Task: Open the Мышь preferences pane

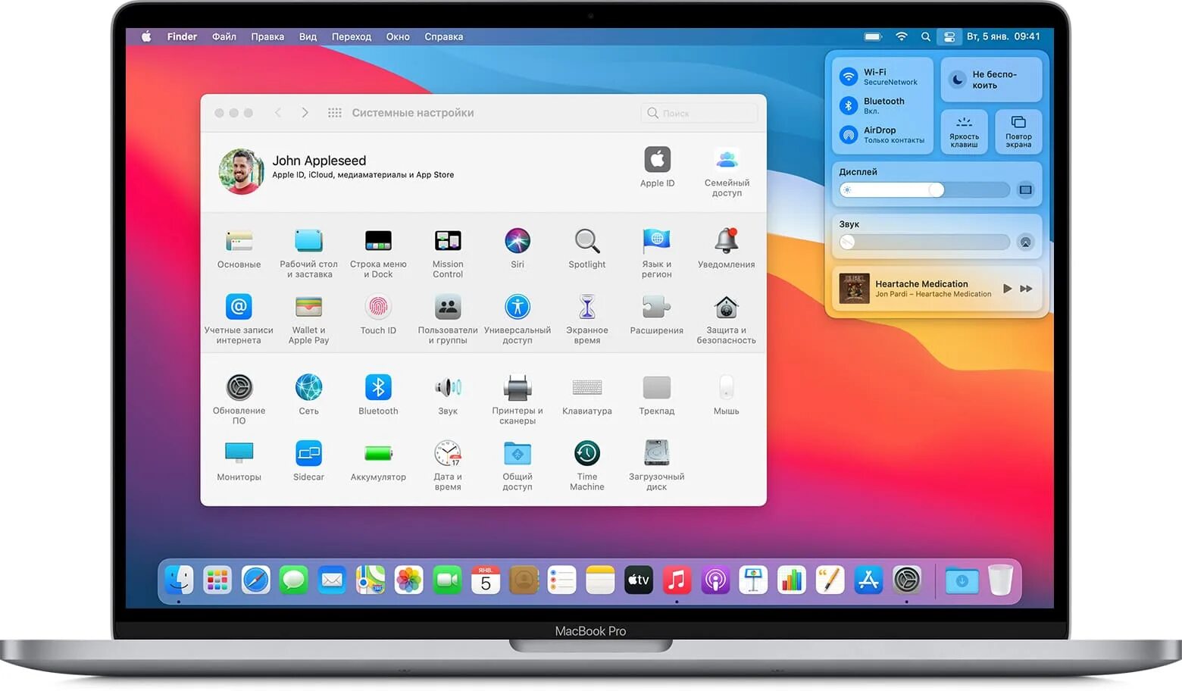Action: [x=727, y=387]
